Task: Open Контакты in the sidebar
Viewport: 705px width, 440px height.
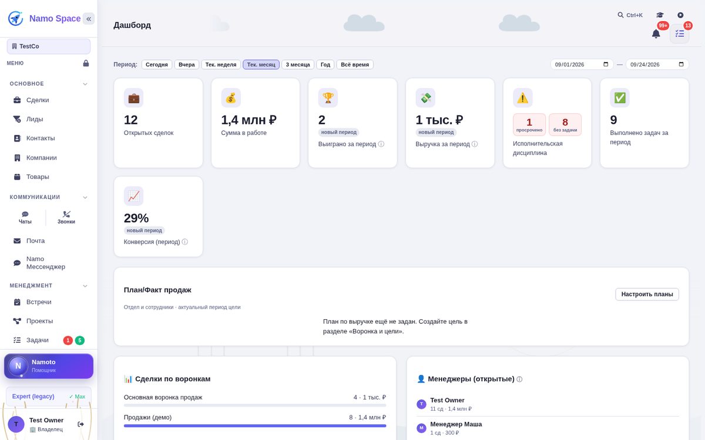Action: [49, 138]
